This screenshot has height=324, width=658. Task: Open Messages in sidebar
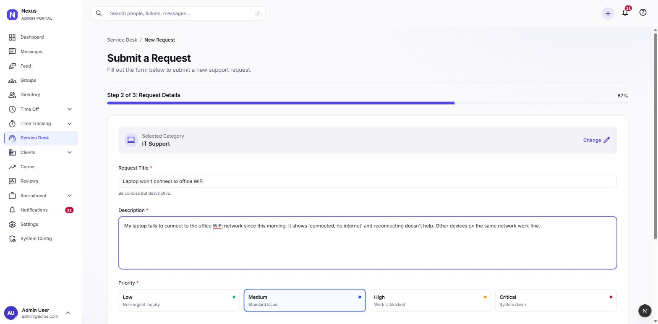tap(41, 52)
